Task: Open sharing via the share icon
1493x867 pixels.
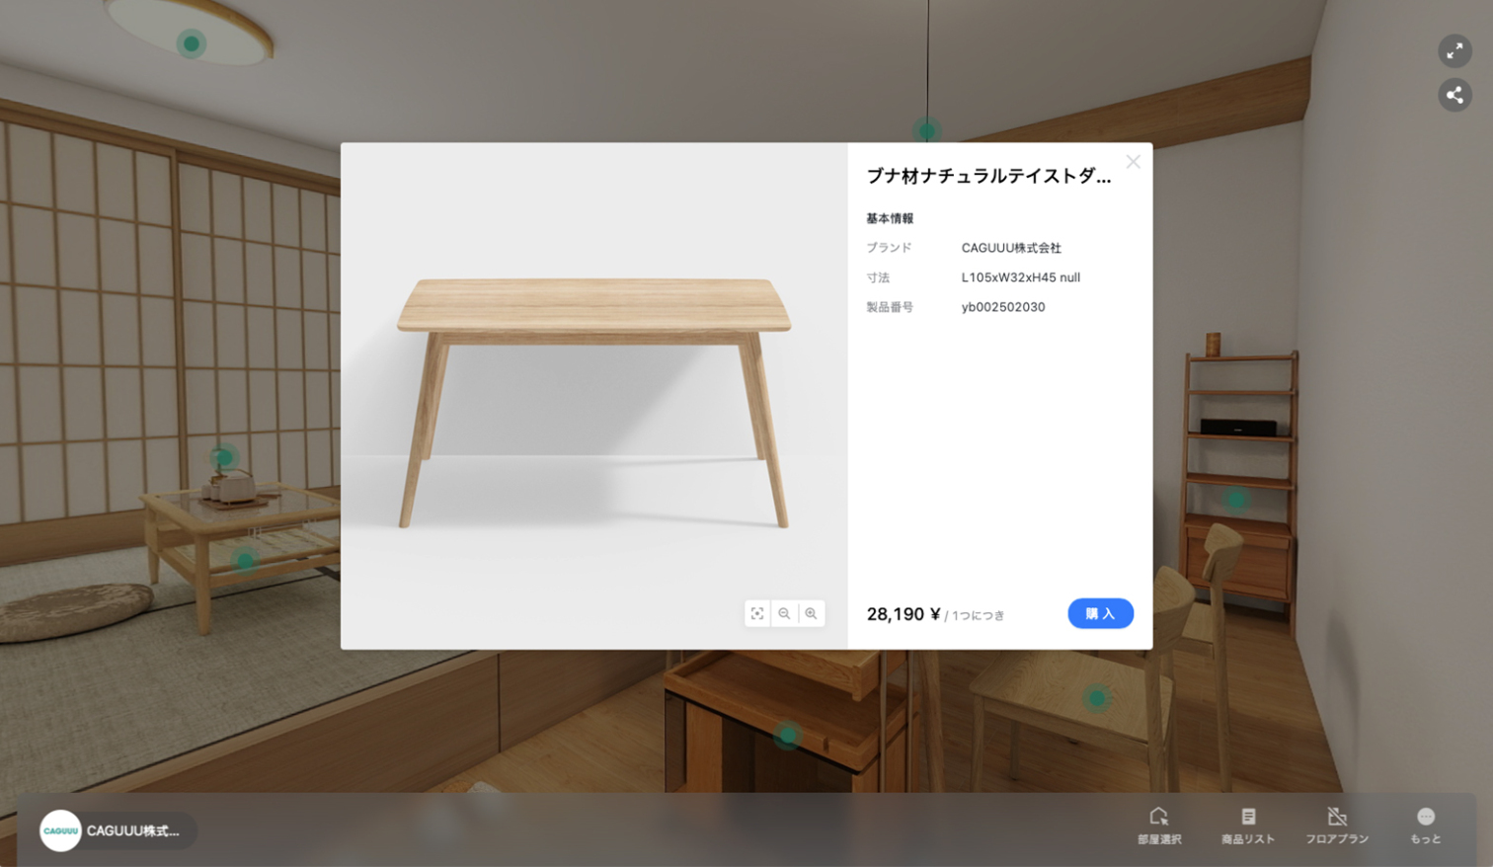Action: (x=1454, y=95)
